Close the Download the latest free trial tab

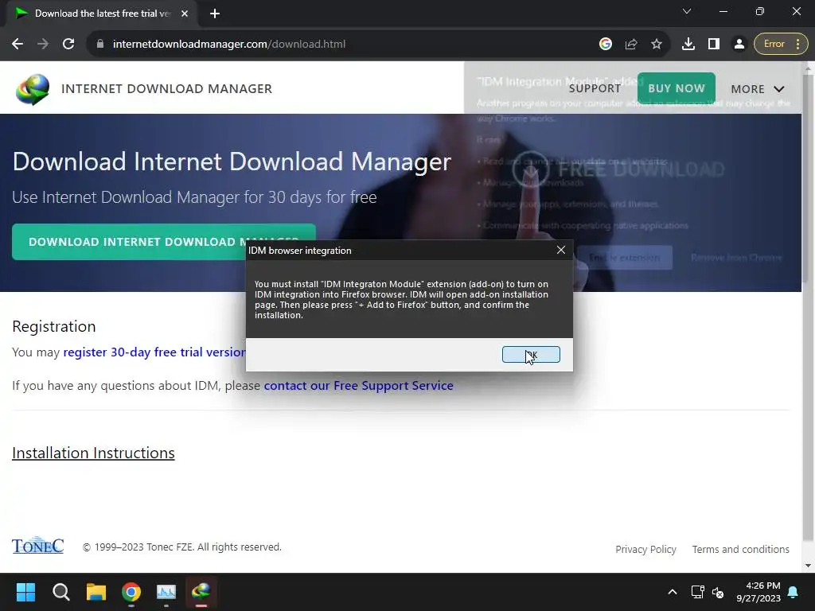pos(185,14)
